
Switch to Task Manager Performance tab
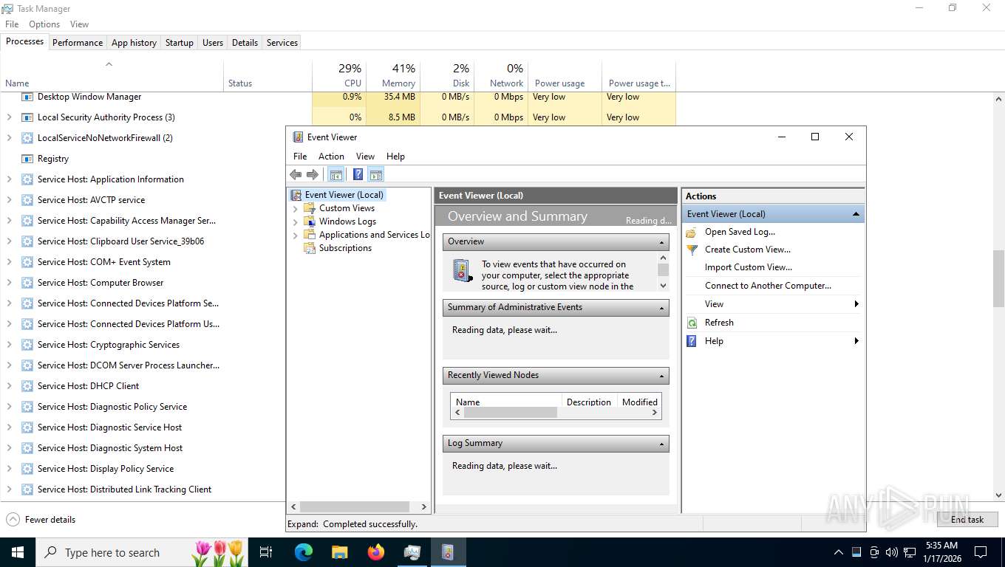pos(78,43)
